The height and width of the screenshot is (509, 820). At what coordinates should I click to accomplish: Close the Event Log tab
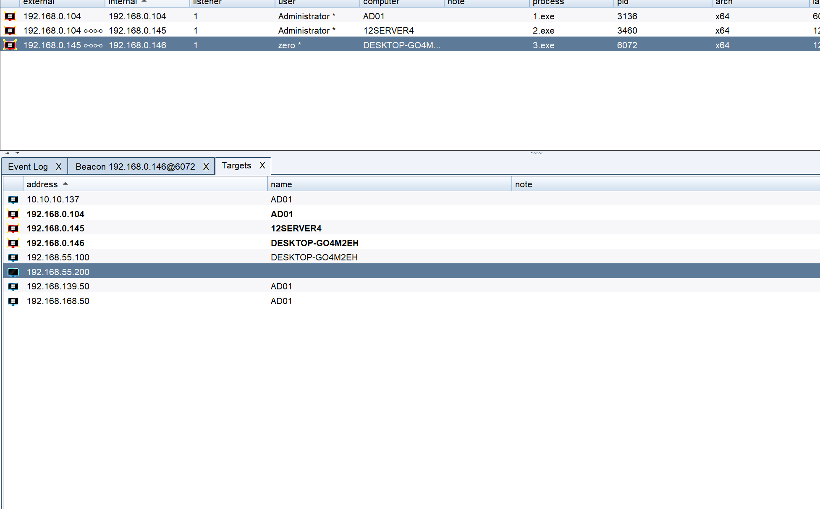tap(59, 167)
